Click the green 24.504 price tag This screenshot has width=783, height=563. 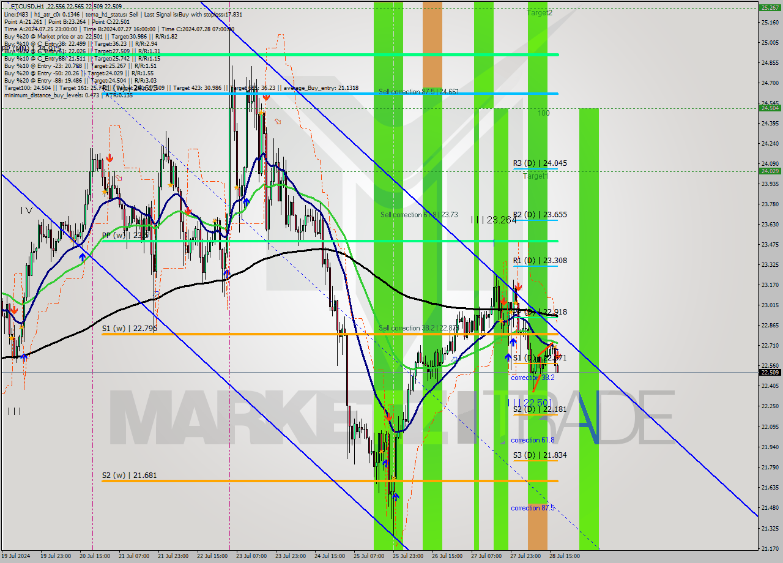pyautogui.click(x=770, y=108)
